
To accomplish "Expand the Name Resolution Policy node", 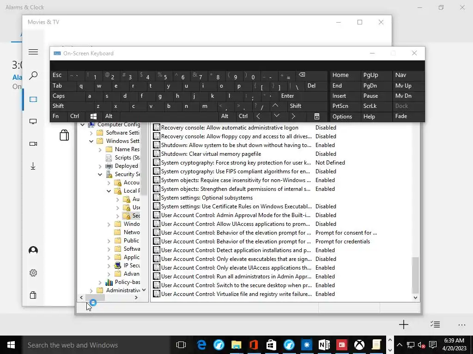I will click(100, 149).
